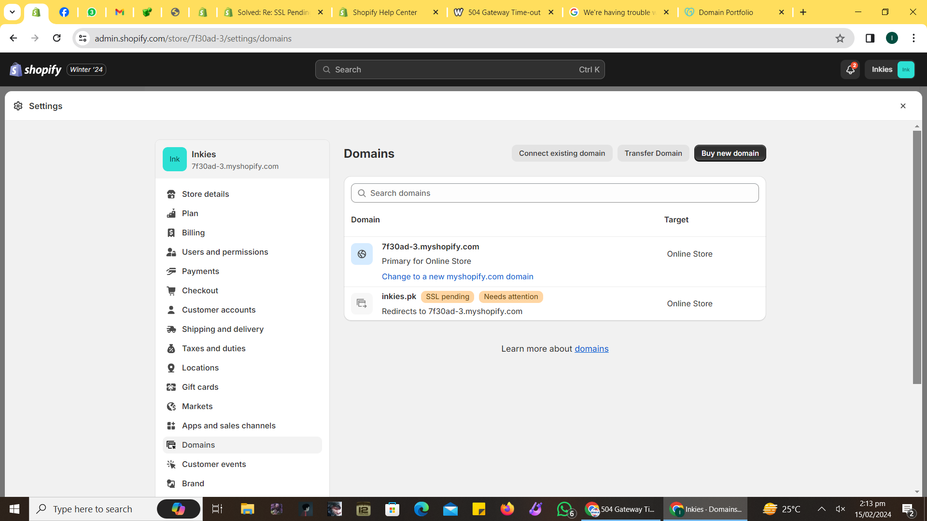The image size is (927, 521).
Task: Switch to the Shopify Help Center tab
Action: tap(385, 13)
